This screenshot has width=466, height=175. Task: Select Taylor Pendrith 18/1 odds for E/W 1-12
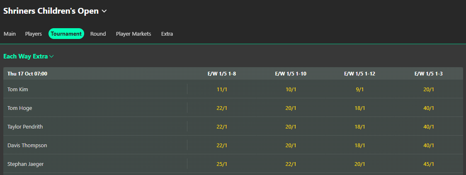[359, 127]
